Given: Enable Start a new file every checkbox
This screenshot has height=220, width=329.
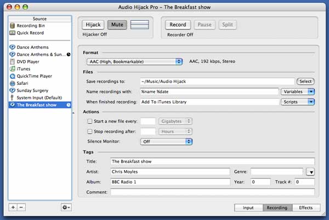Looking at the screenshot, I should pyautogui.click(x=90, y=121).
